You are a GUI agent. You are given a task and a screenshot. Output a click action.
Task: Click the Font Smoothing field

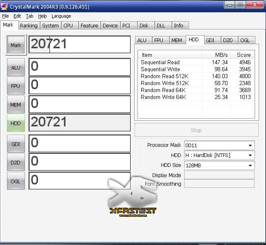pyautogui.click(x=219, y=184)
